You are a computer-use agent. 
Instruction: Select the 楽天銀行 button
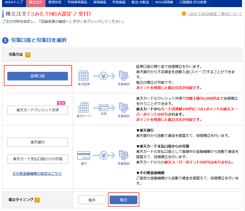click(x=38, y=142)
